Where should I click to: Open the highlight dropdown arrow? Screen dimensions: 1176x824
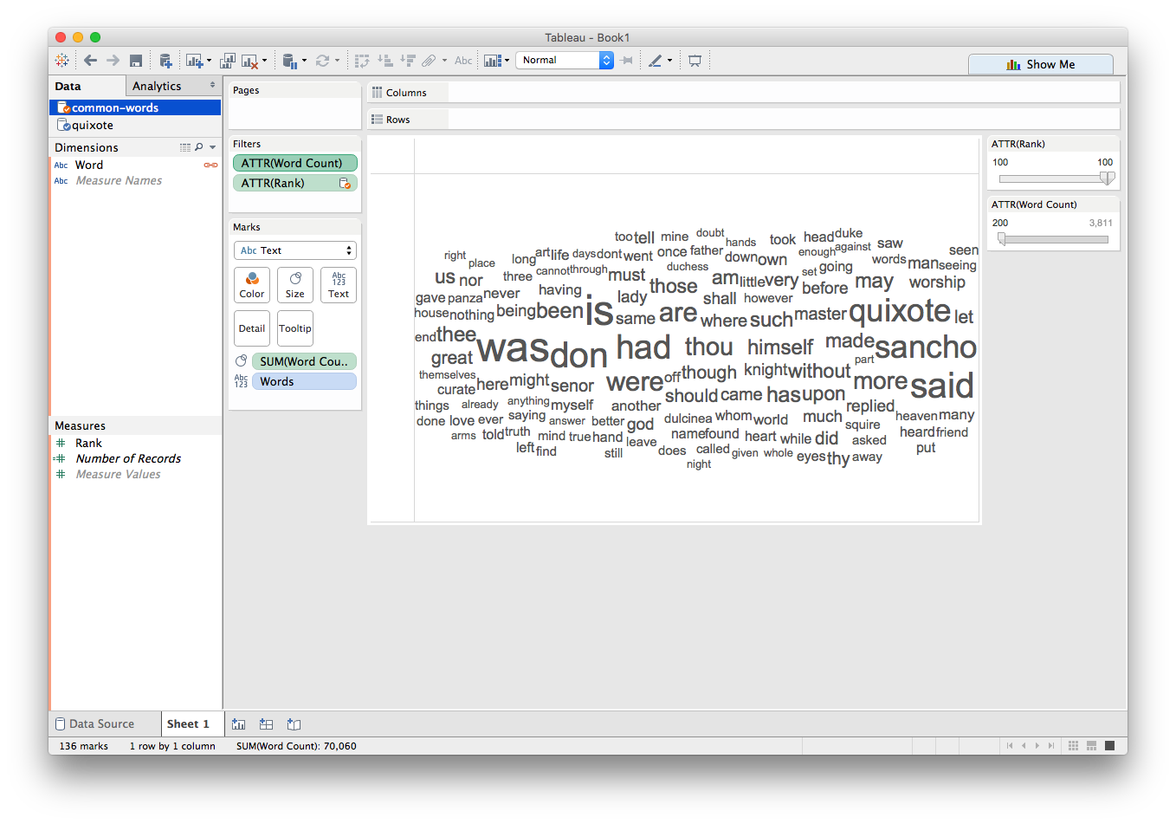point(669,61)
